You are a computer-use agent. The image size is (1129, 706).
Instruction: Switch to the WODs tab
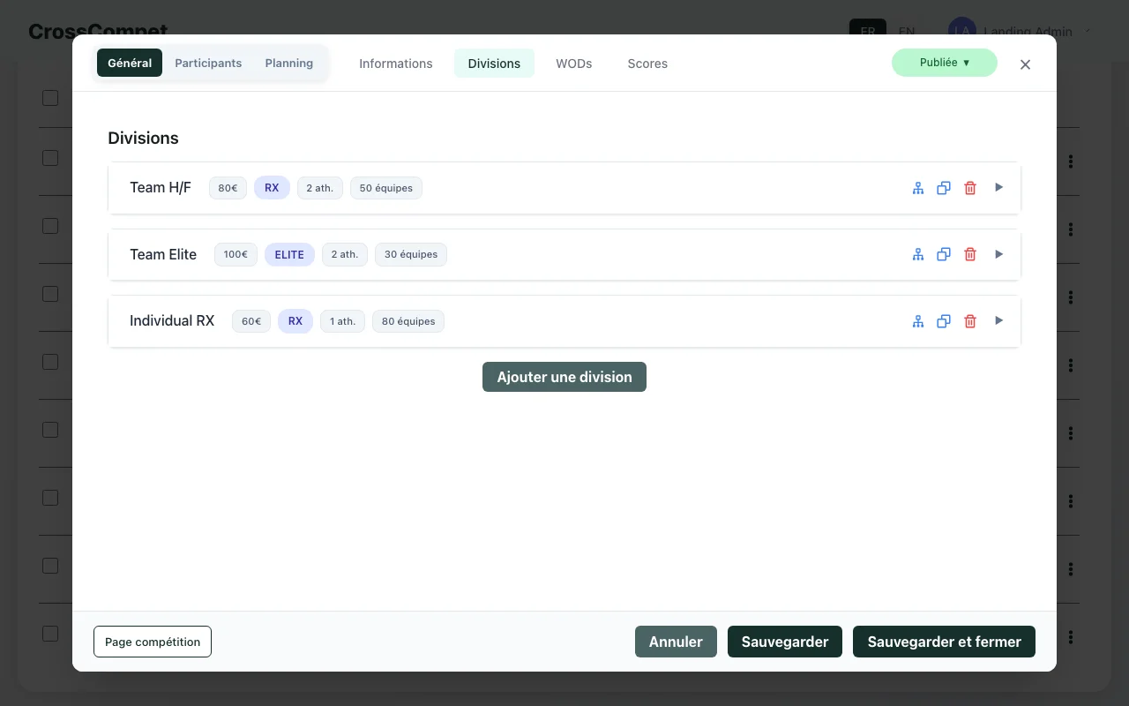tap(573, 64)
